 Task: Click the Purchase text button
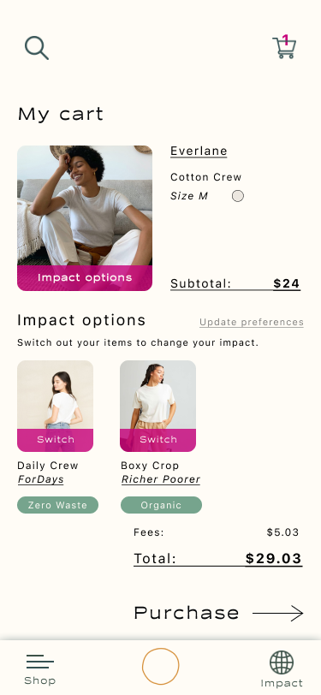[x=187, y=613]
